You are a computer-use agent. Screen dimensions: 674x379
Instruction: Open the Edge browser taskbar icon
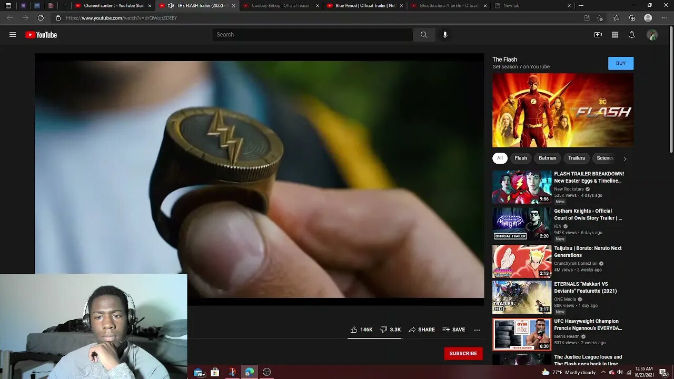click(250, 372)
